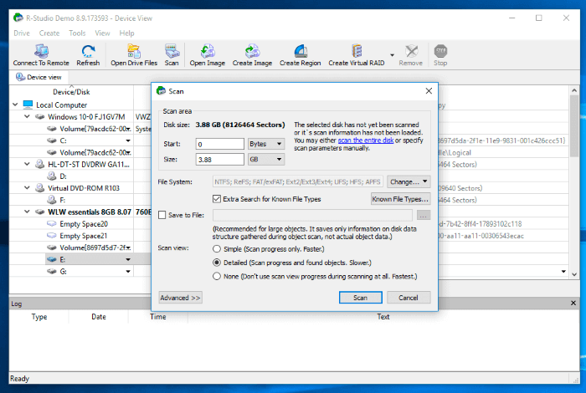Collapse the WLW essentials 8GB node
586x393 pixels.
[x=27, y=212]
